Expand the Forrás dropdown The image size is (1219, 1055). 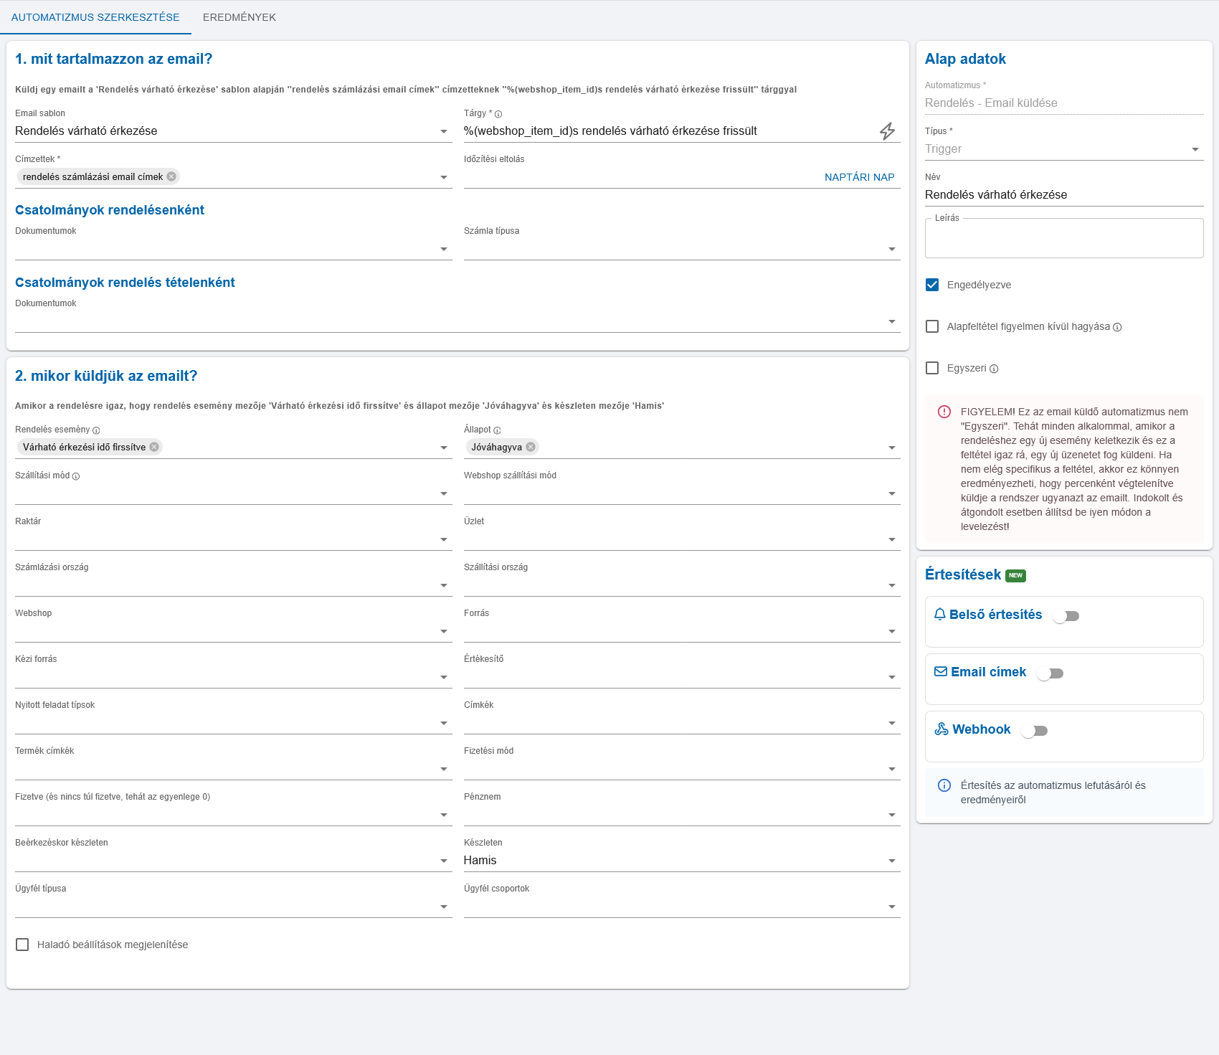tap(682, 631)
